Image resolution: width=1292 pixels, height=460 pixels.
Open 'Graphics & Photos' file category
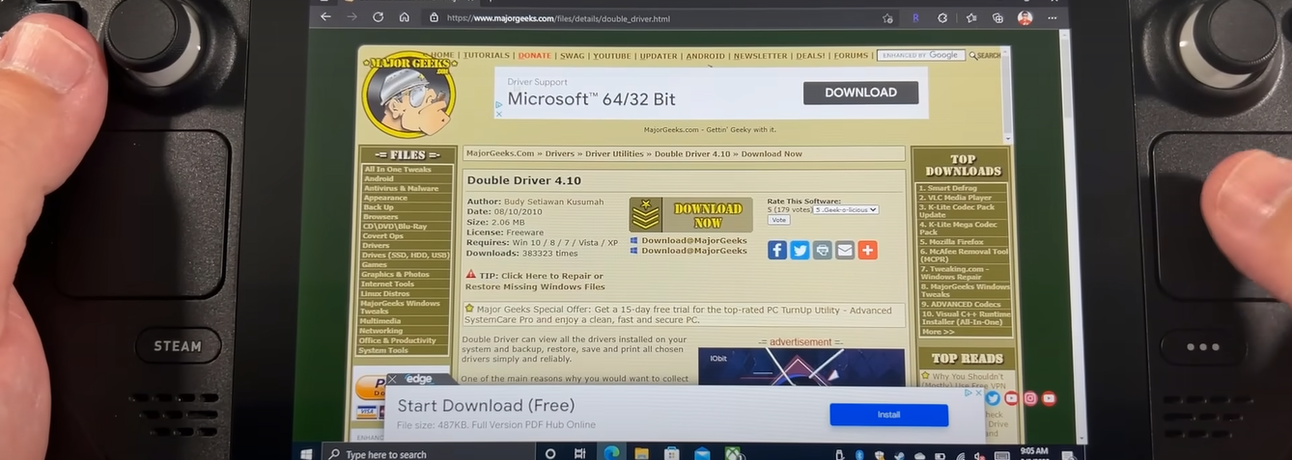pos(396,275)
